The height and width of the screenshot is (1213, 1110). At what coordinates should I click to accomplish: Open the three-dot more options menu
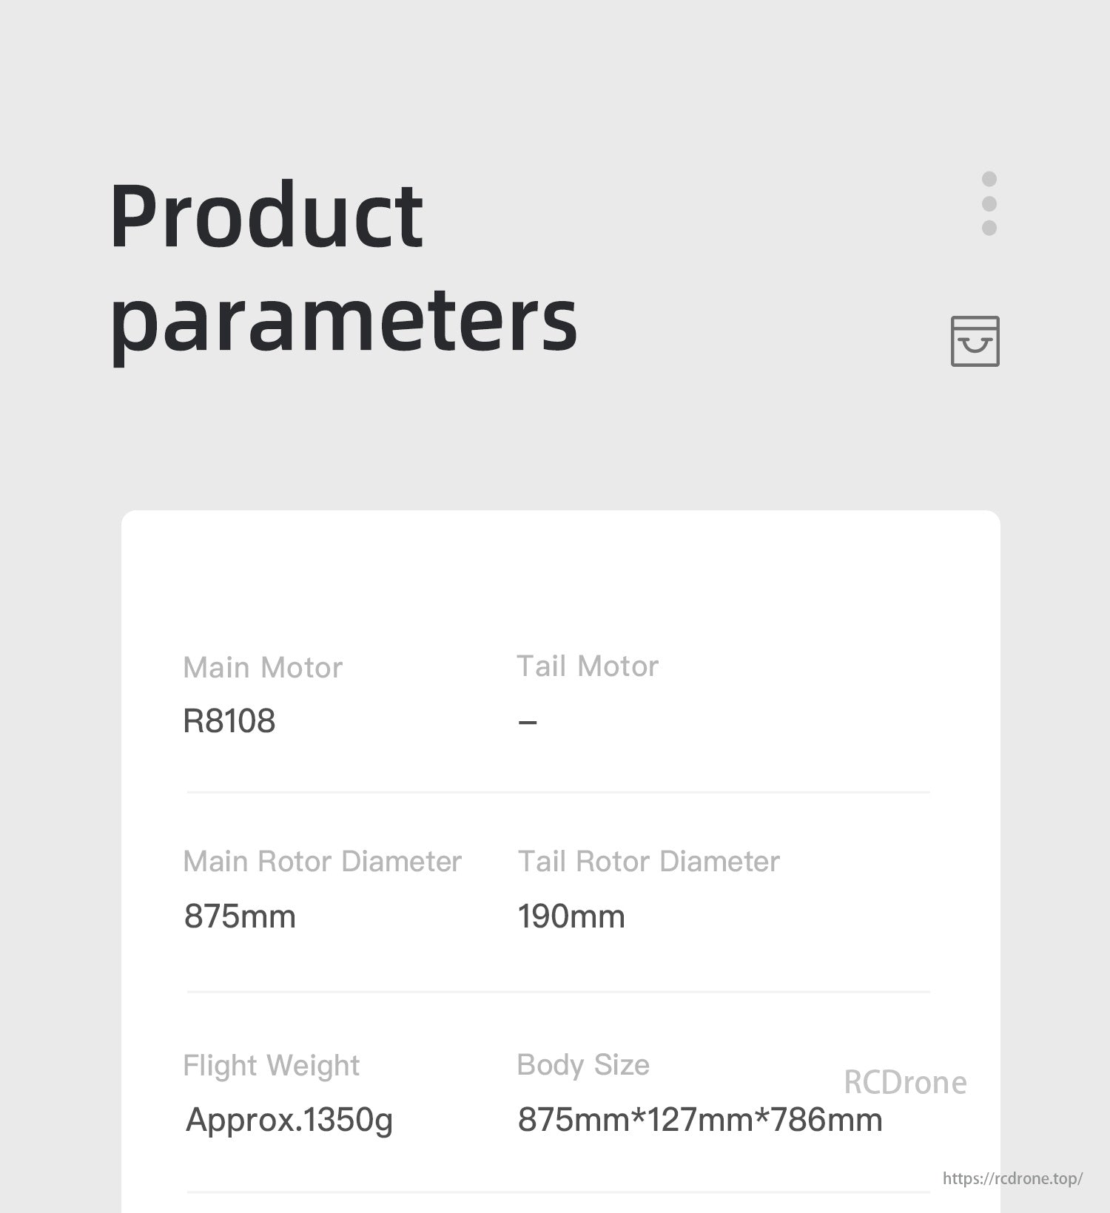coord(989,203)
